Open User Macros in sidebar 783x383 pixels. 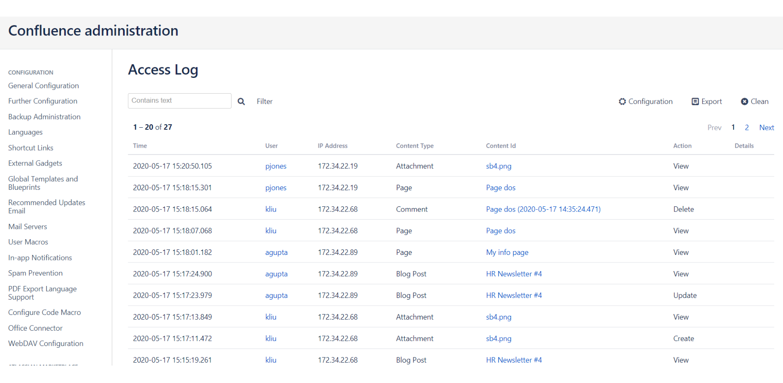pos(28,242)
